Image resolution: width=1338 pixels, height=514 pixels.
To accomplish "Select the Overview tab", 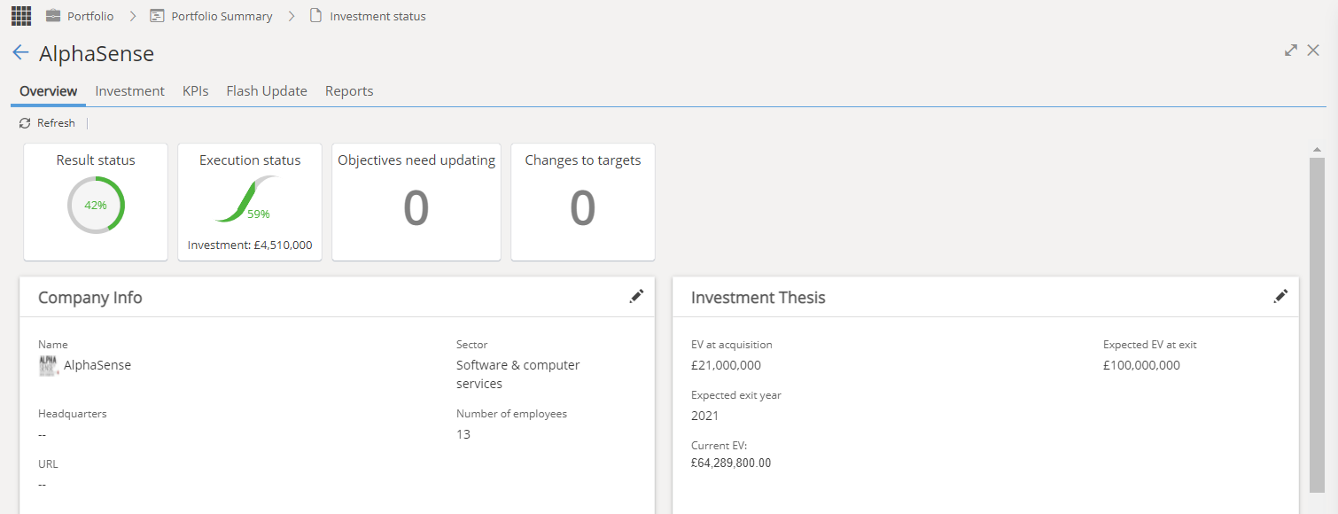I will pos(49,91).
